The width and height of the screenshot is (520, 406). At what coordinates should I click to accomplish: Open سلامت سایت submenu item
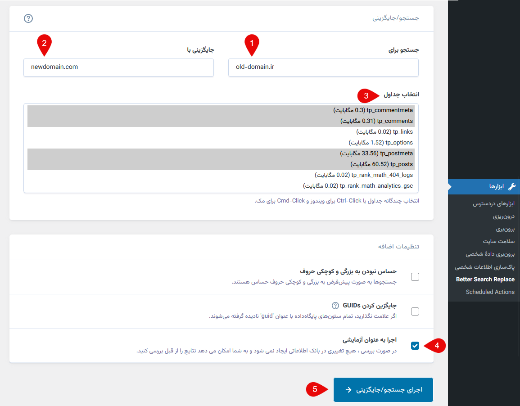[499, 241]
